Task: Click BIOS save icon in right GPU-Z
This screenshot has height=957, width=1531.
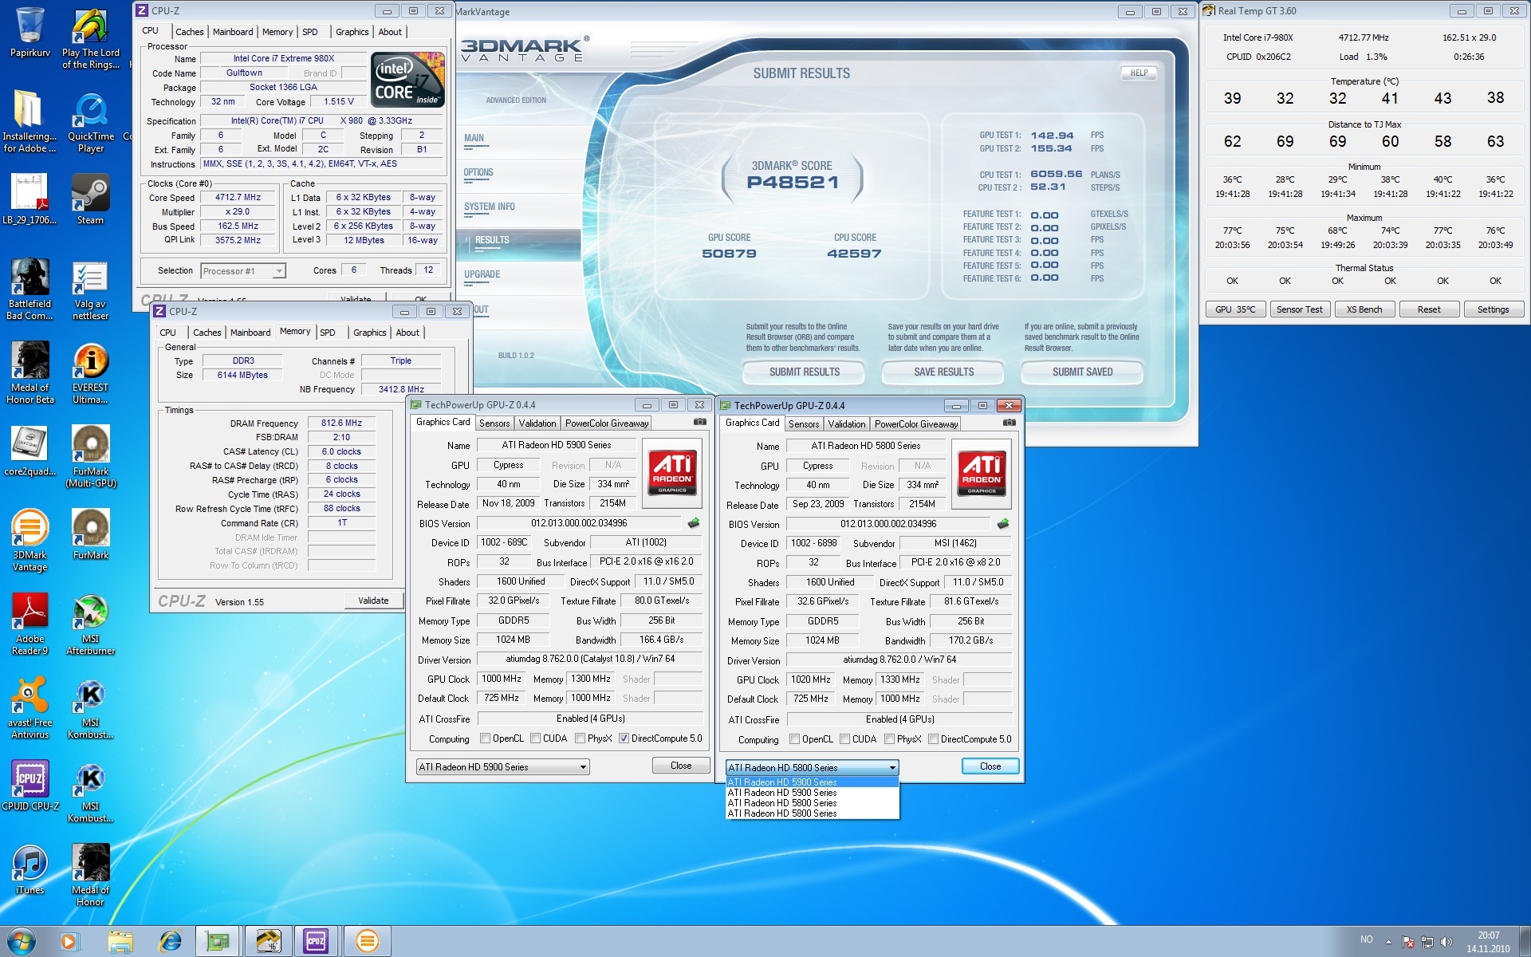Action: pos(1003,524)
